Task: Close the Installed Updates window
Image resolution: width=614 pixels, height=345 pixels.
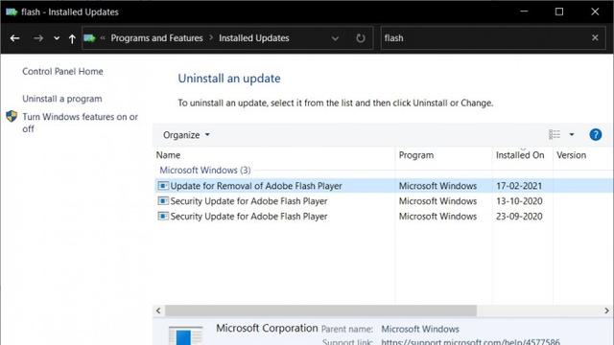Action: coord(595,11)
